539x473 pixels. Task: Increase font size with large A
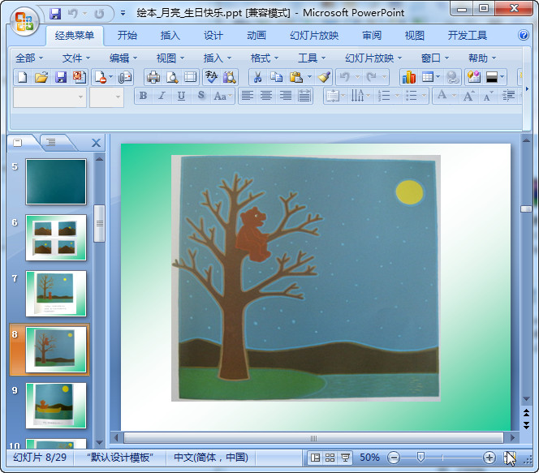469,96
